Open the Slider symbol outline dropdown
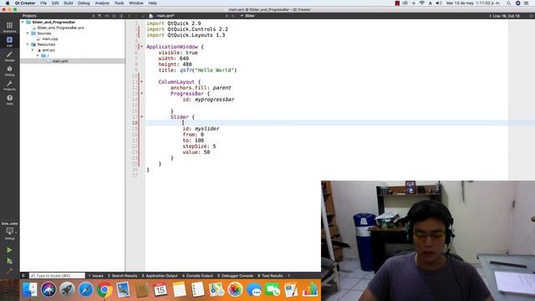The image size is (535, 301). [x=249, y=16]
